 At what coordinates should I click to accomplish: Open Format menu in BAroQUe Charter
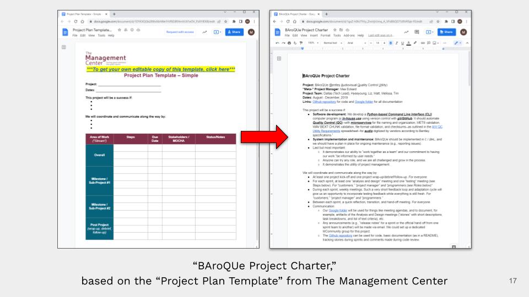[326, 36]
